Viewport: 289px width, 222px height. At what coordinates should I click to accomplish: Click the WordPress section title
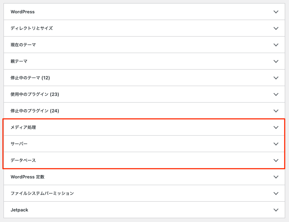pyautogui.click(x=23, y=12)
